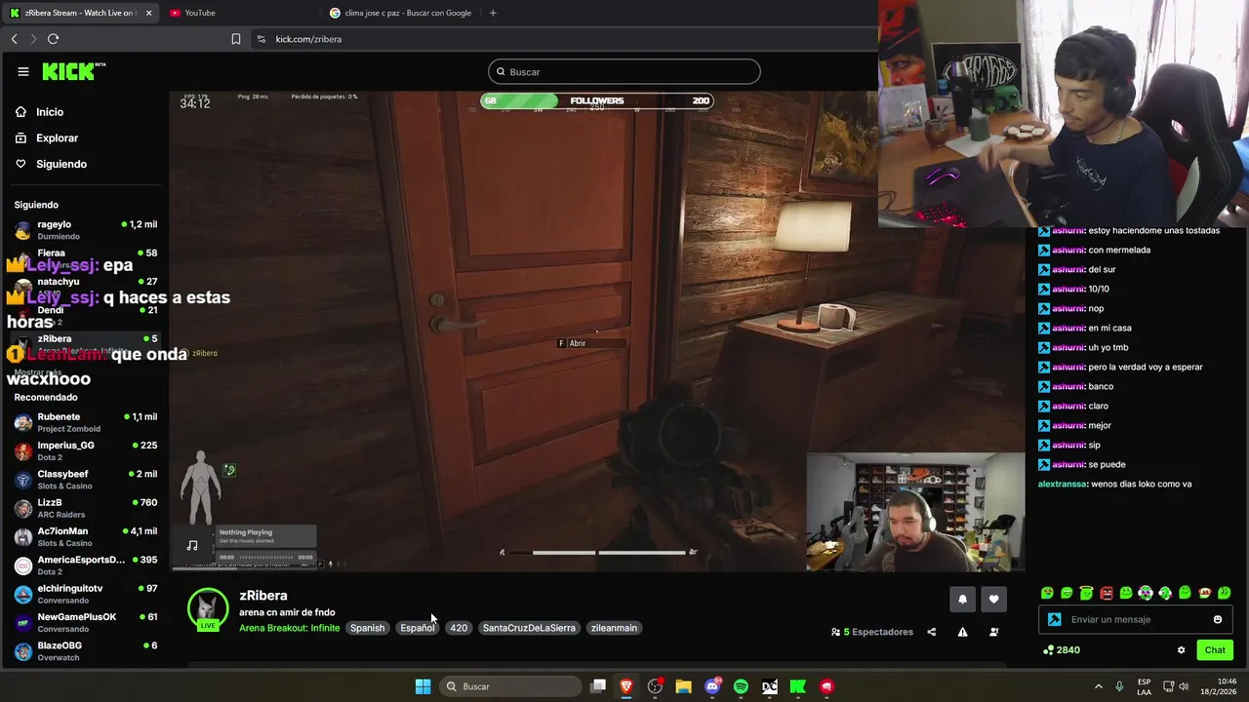Open LizZB recommended channel

(86, 508)
